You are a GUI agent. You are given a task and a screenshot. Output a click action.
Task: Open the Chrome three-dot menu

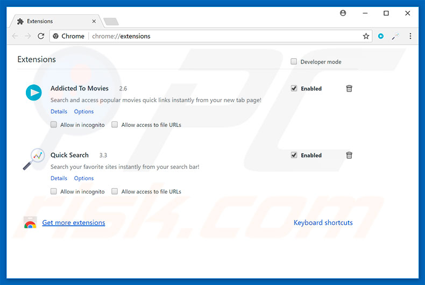(410, 36)
